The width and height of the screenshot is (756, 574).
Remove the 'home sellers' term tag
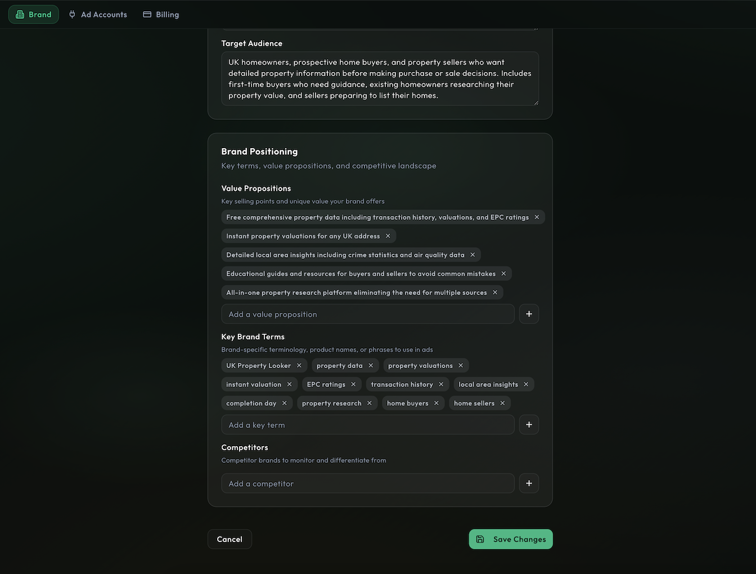point(502,403)
